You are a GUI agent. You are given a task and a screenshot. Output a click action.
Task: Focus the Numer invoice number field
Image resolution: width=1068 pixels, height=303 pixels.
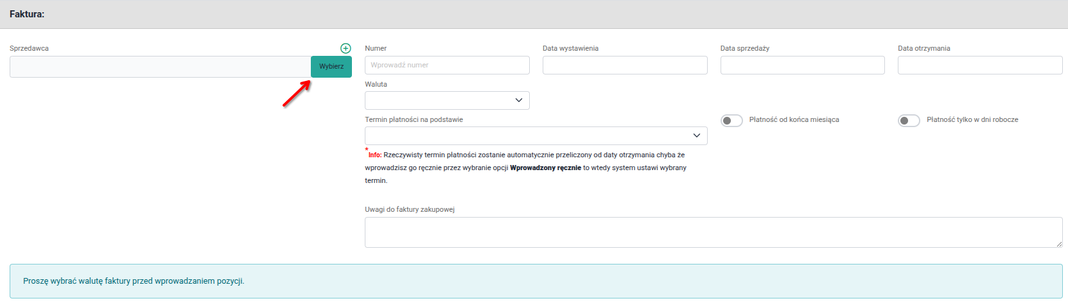pyautogui.click(x=447, y=65)
